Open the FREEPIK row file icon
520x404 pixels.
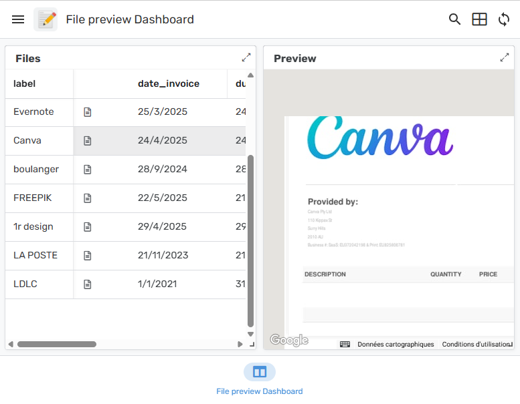(88, 198)
